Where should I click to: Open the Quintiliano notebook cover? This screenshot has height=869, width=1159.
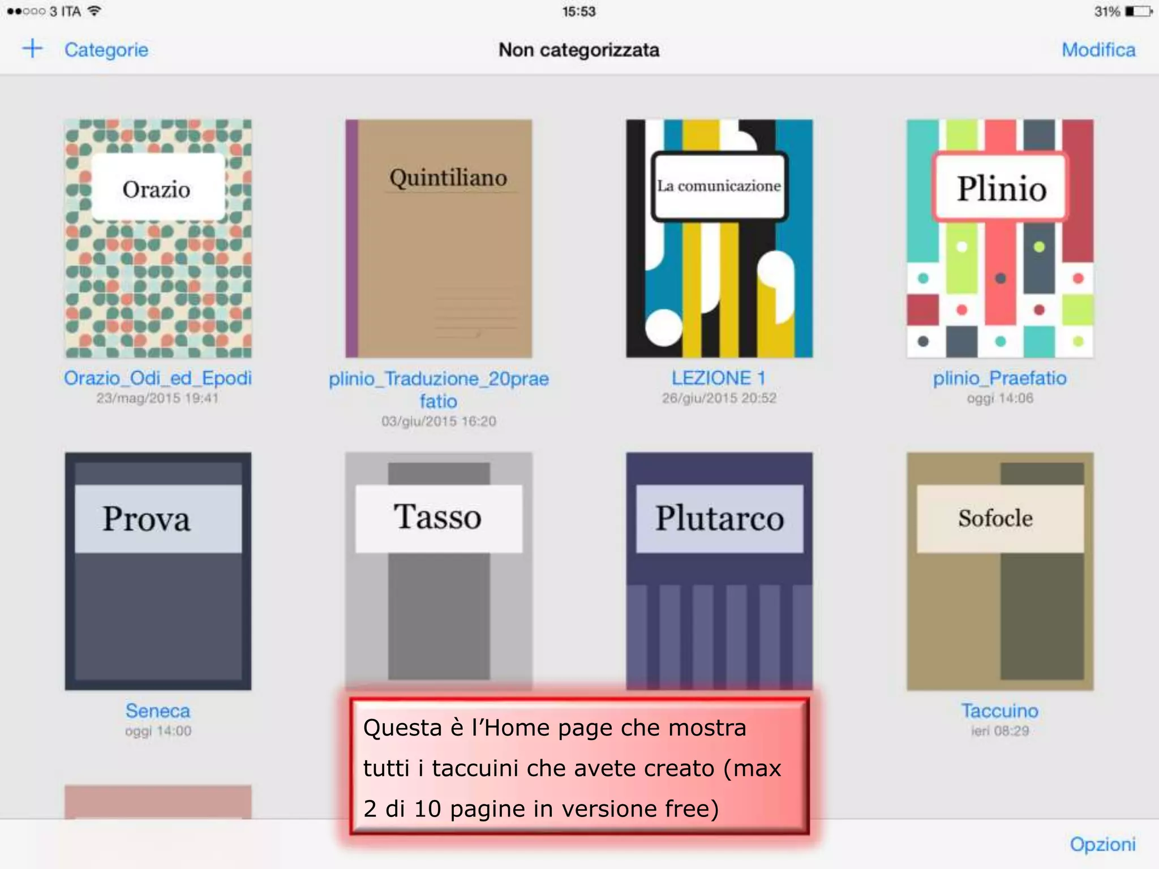(x=439, y=238)
